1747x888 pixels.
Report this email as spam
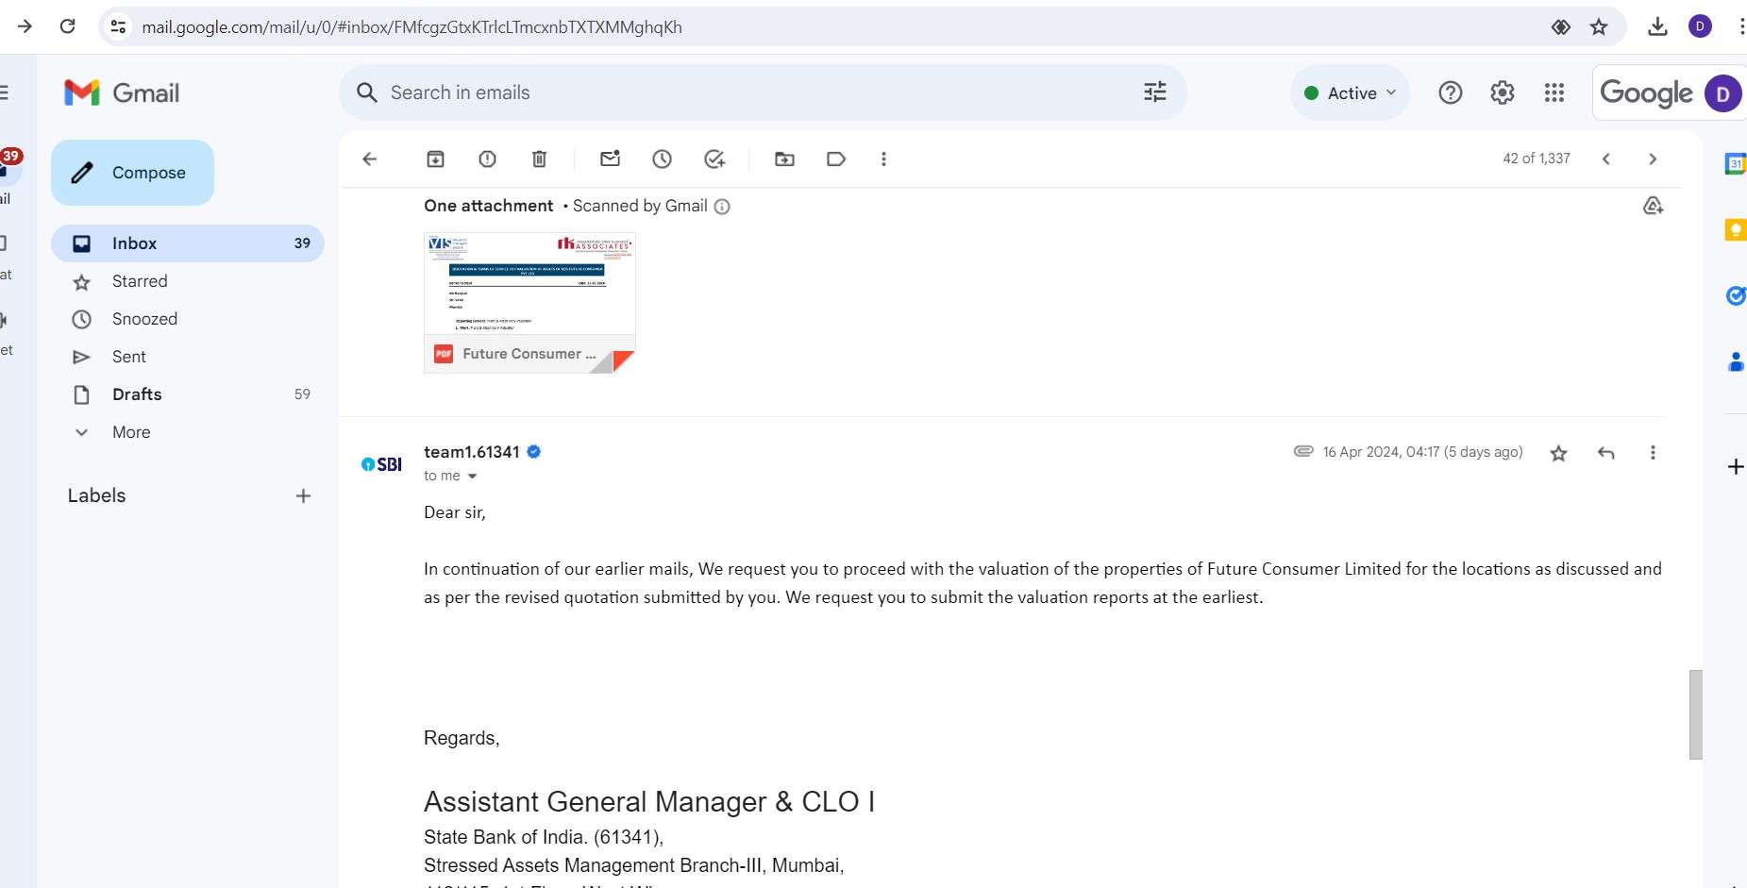(487, 159)
